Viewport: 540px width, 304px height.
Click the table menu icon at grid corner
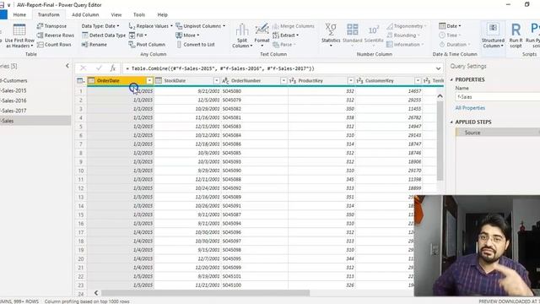[81, 81]
